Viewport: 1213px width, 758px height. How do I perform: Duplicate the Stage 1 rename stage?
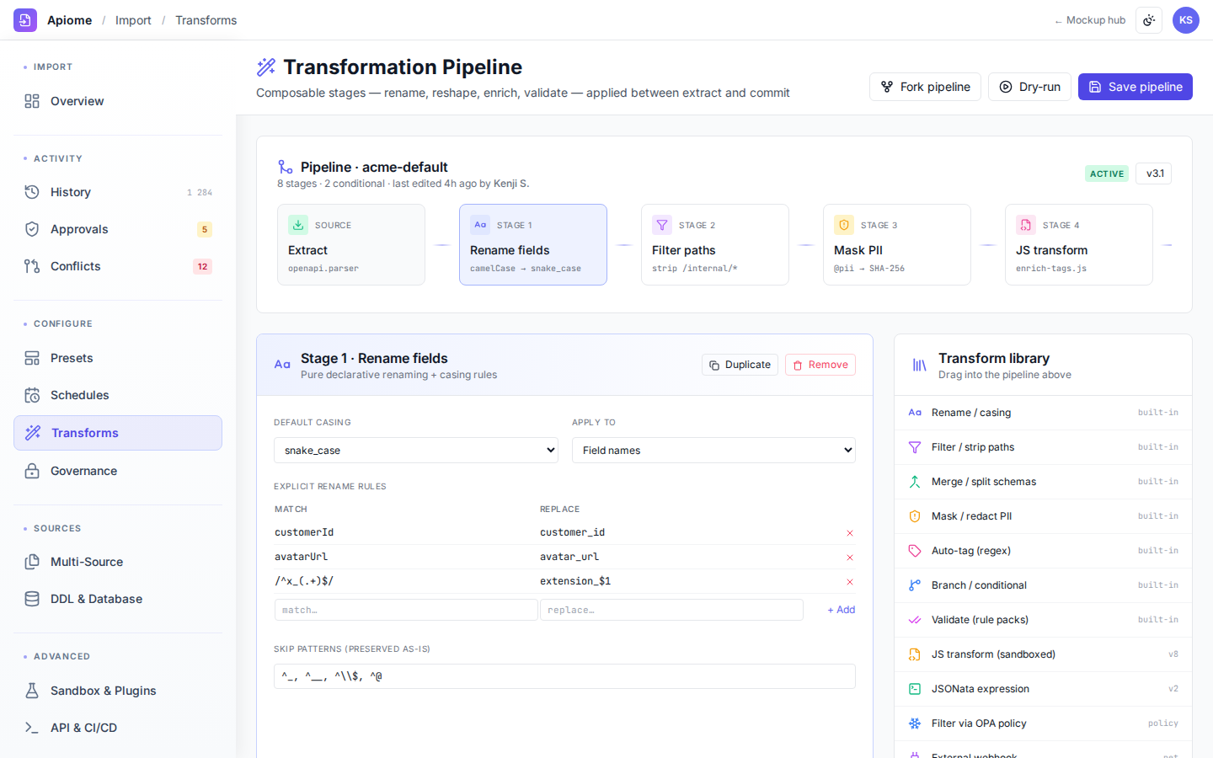click(740, 365)
